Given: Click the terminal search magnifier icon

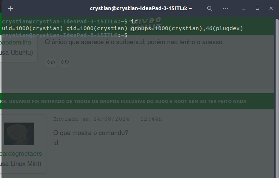Looking at the screenshot, I should (x=210, y=8).
